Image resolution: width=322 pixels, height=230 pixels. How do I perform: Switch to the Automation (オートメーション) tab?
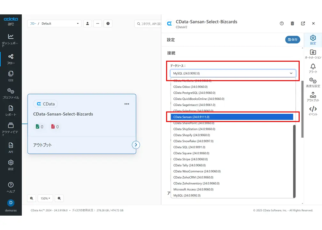(313, 54)
